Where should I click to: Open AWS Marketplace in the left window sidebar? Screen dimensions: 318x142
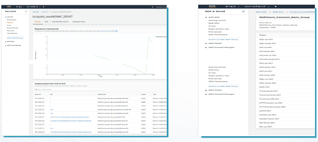[x=12, y=33]
